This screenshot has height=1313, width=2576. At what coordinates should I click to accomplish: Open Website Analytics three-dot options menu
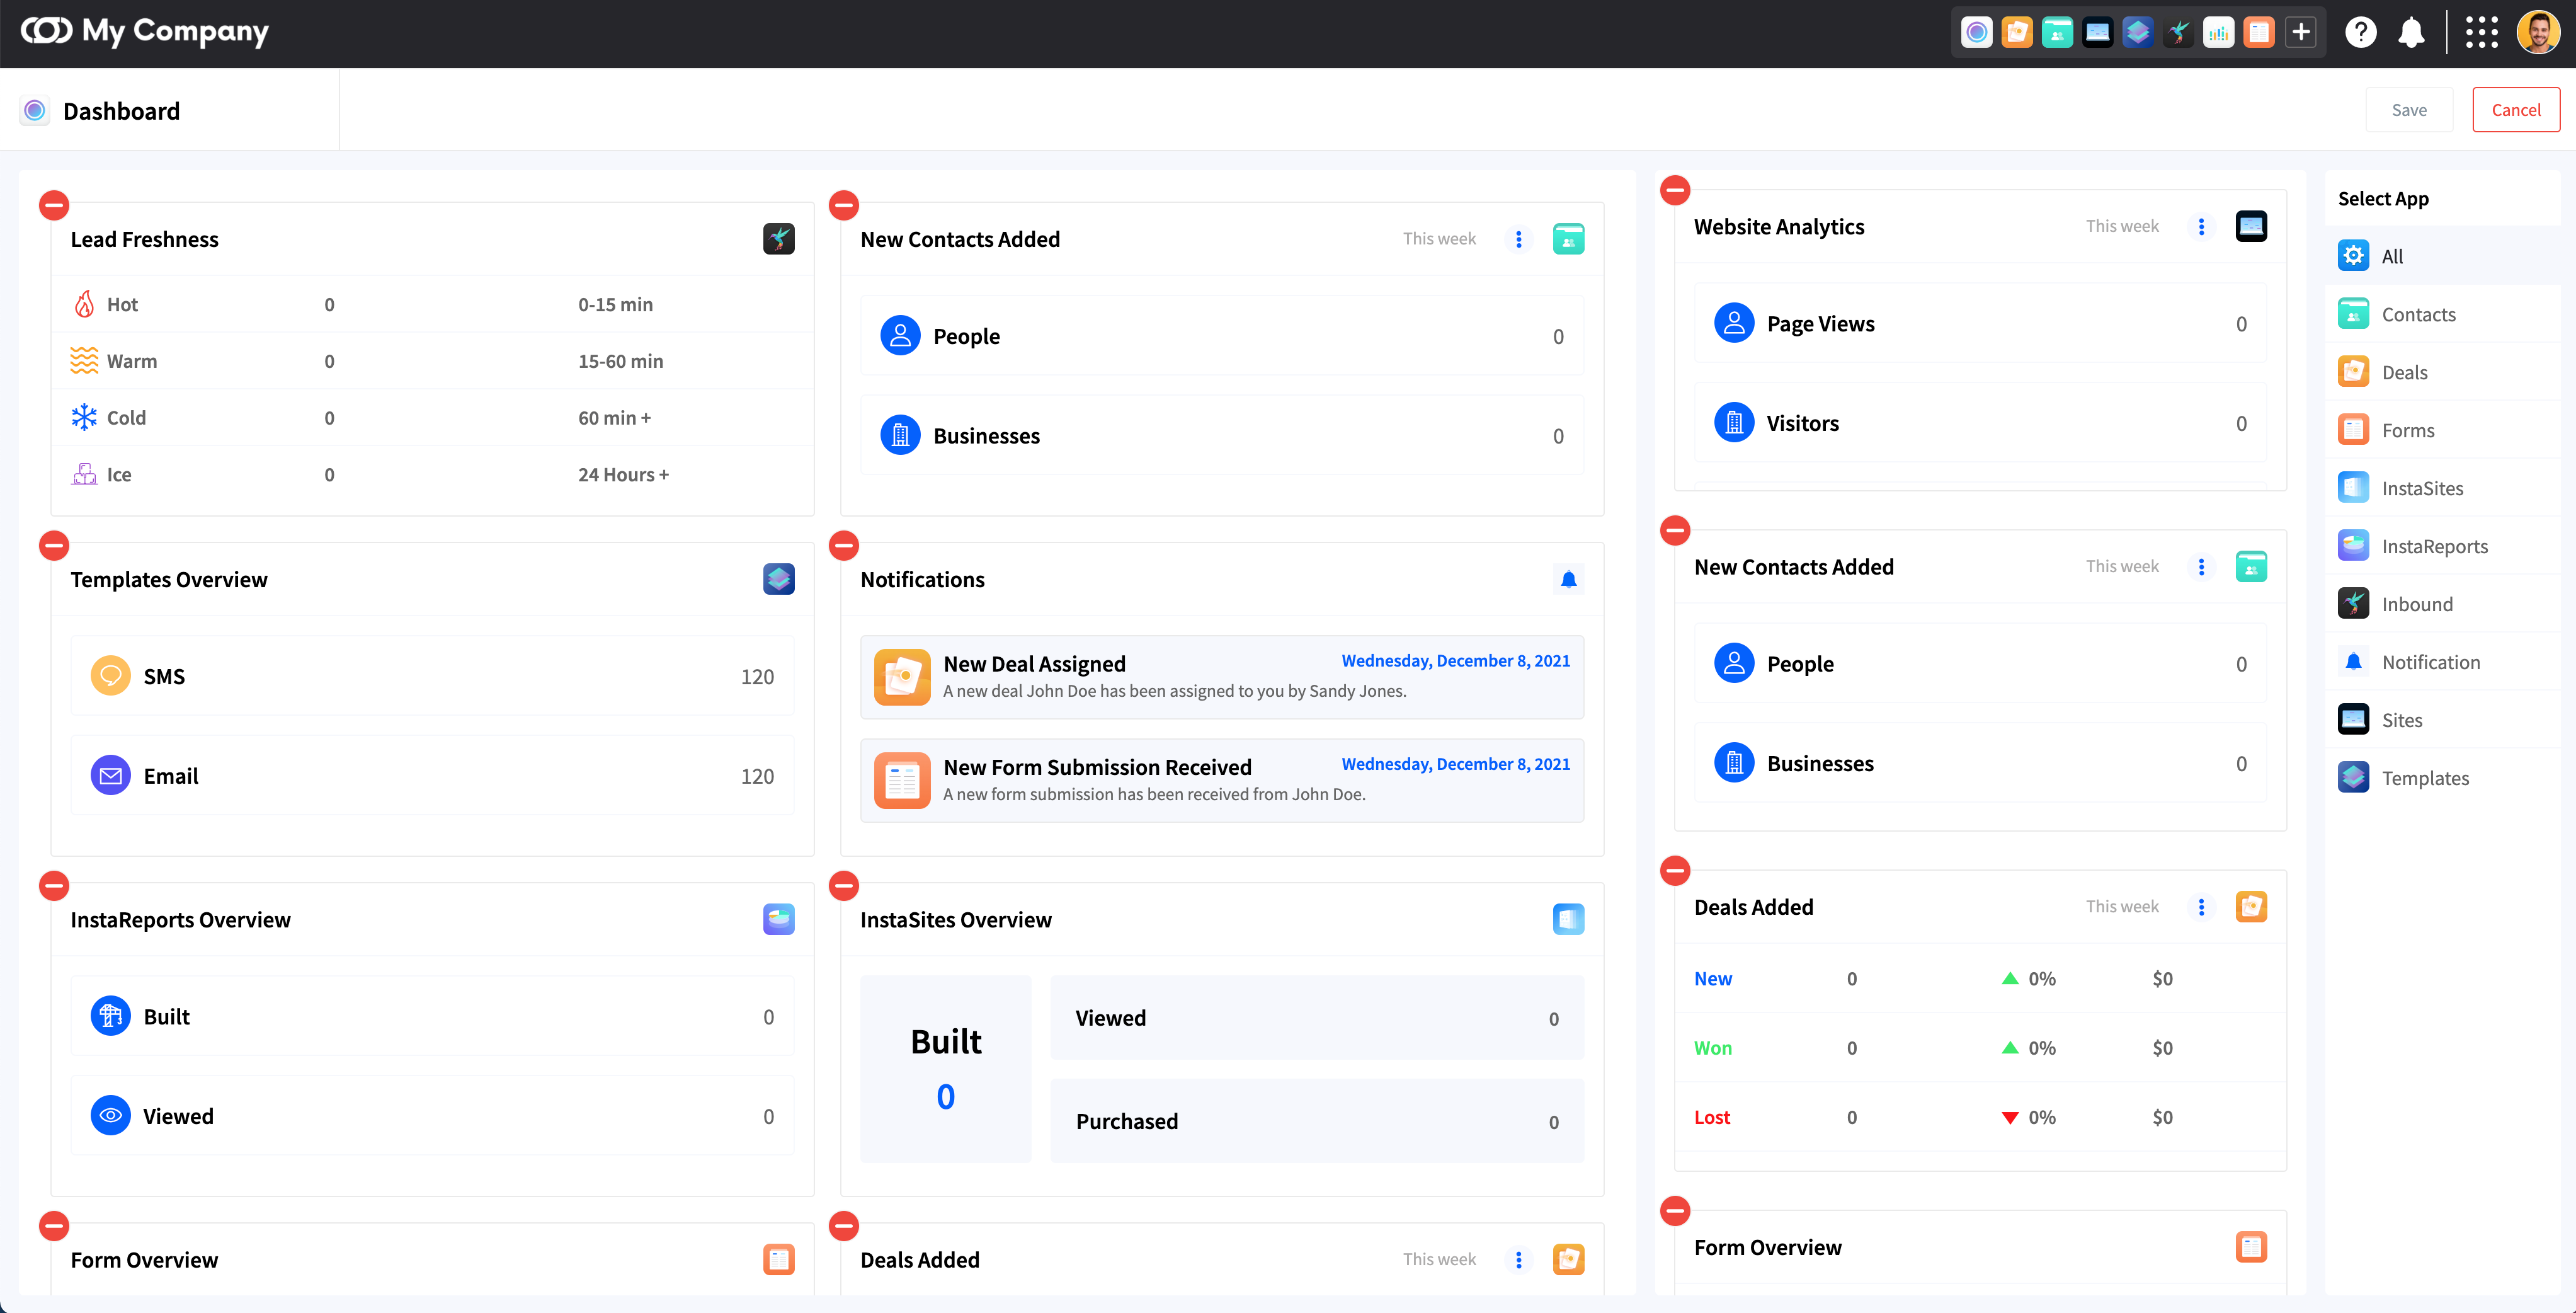click(x=2201, y=227)
